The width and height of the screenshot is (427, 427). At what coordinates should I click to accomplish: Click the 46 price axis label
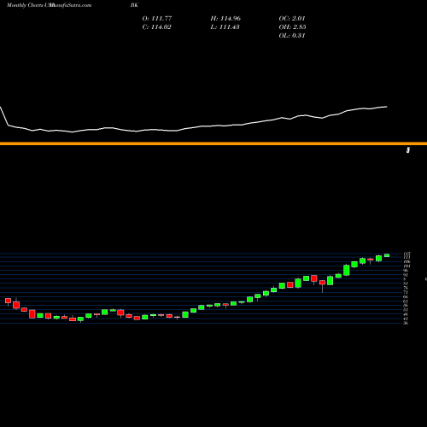pyautogui.click(x=406, y=314)
